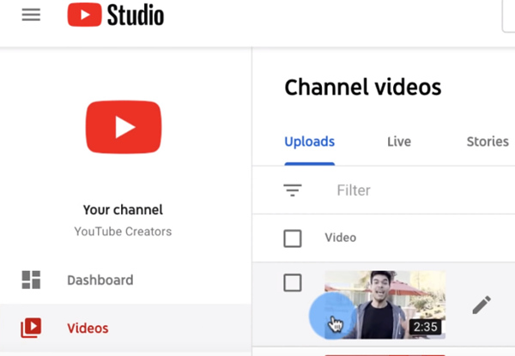Click the 'Your channel' text
The width and height of the screenshot is (515, 356).
click(x=123, y=209)
